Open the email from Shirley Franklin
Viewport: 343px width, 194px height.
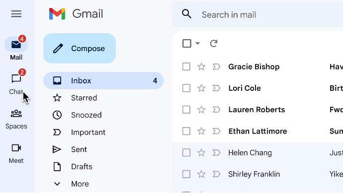[x=254, y=174]
